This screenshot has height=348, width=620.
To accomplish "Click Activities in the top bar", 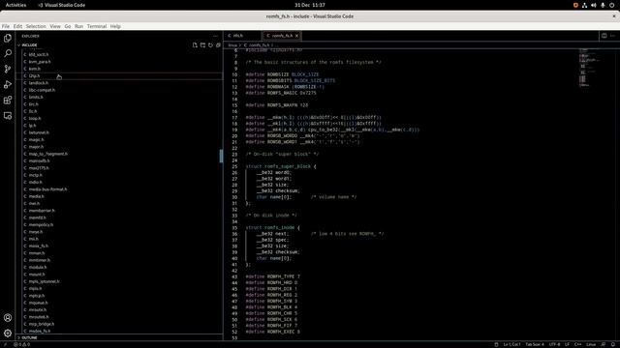I will (x=15, y=5).
